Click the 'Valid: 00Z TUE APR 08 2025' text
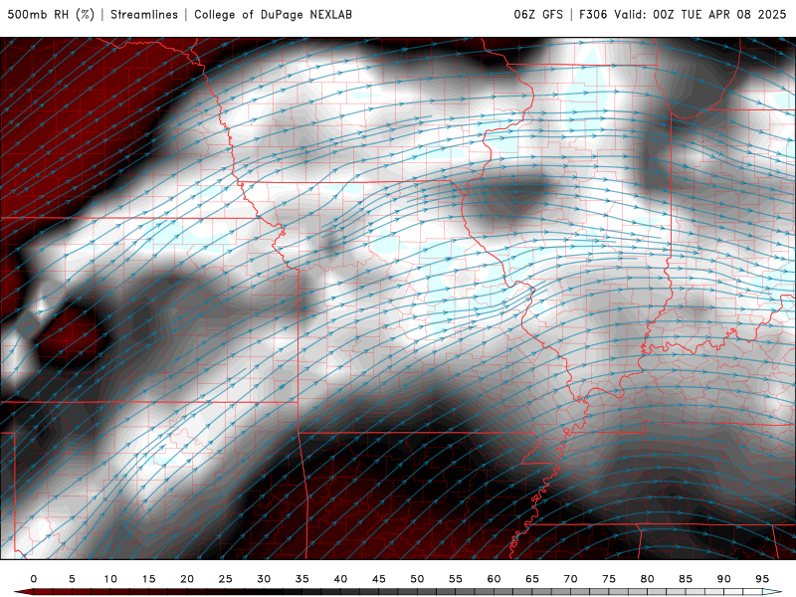 (700, 14)
